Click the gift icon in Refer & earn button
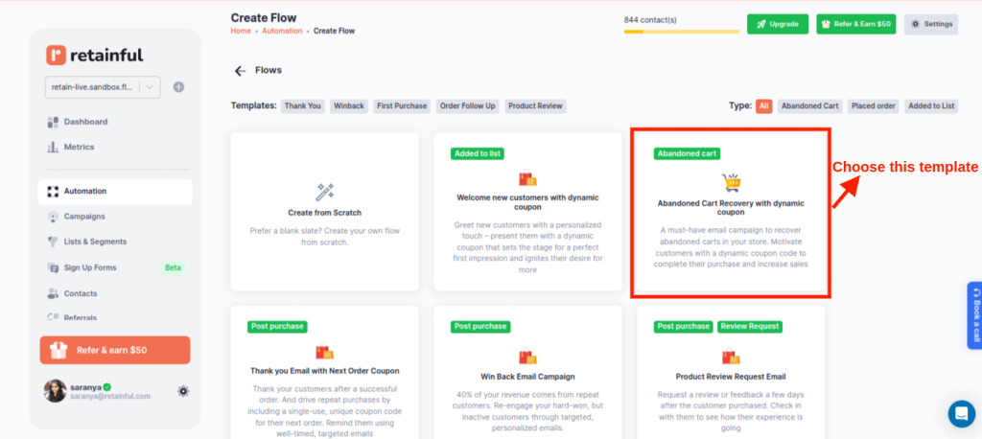 (58, 350)
